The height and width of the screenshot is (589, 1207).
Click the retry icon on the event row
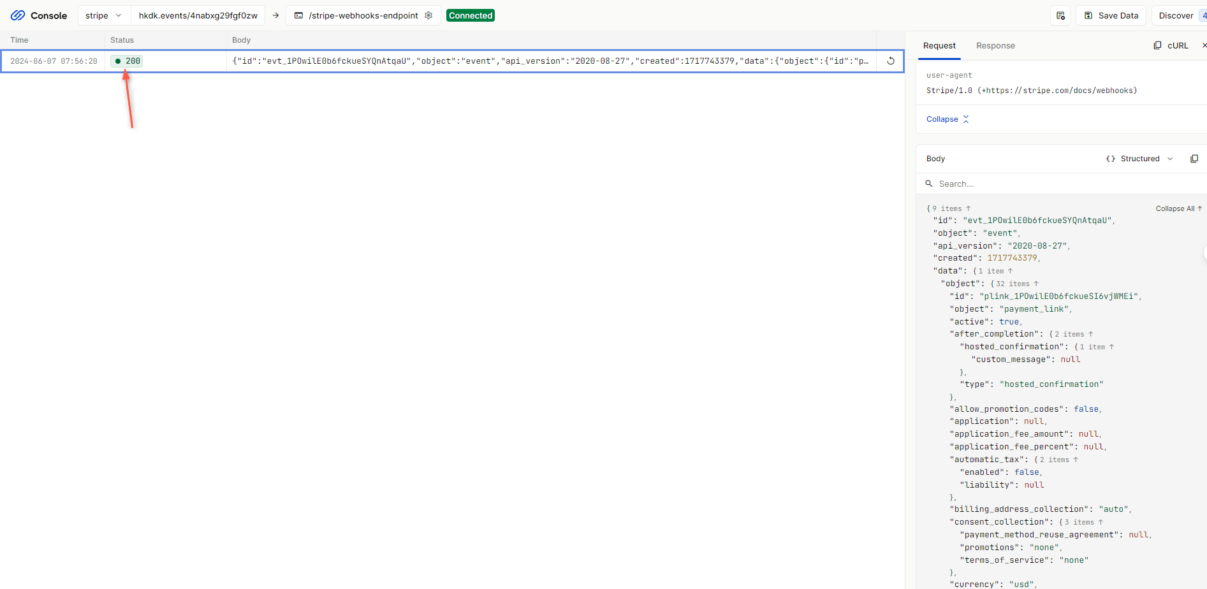(890, 61)
